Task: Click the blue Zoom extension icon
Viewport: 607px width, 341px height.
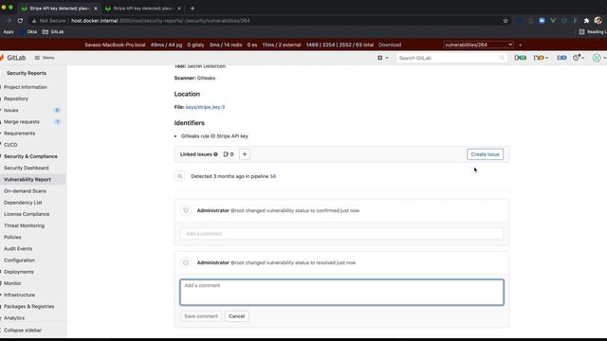Action: 542,21
